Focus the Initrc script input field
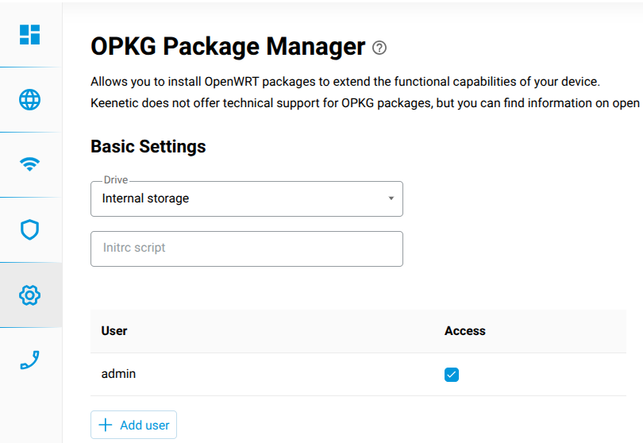Viewport: 643px width, 443px height. click(247, 249)
